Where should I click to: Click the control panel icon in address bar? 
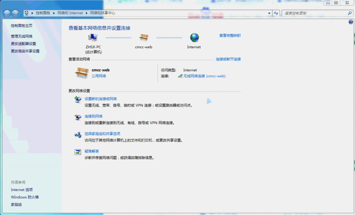[26, 13]
